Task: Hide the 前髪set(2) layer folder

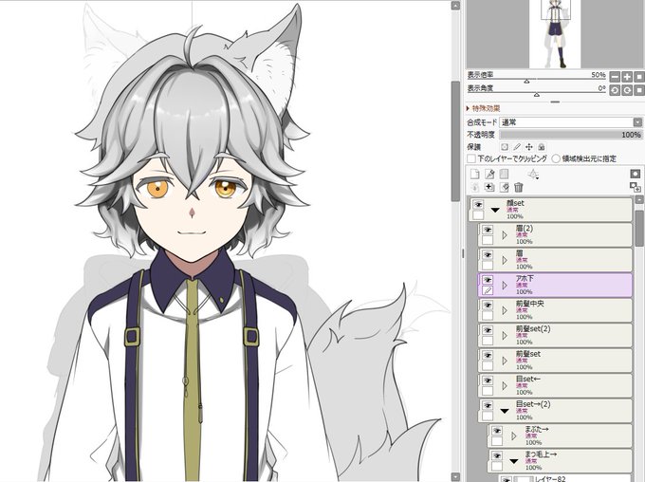Action: tap(488, 330)
